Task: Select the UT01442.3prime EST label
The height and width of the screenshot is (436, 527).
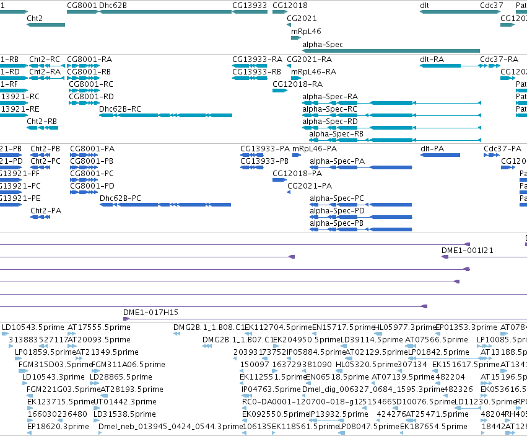Action: click(x=125, y=402)
